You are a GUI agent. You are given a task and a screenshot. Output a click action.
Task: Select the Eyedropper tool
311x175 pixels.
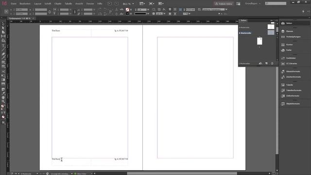click(x=3, y=93)
